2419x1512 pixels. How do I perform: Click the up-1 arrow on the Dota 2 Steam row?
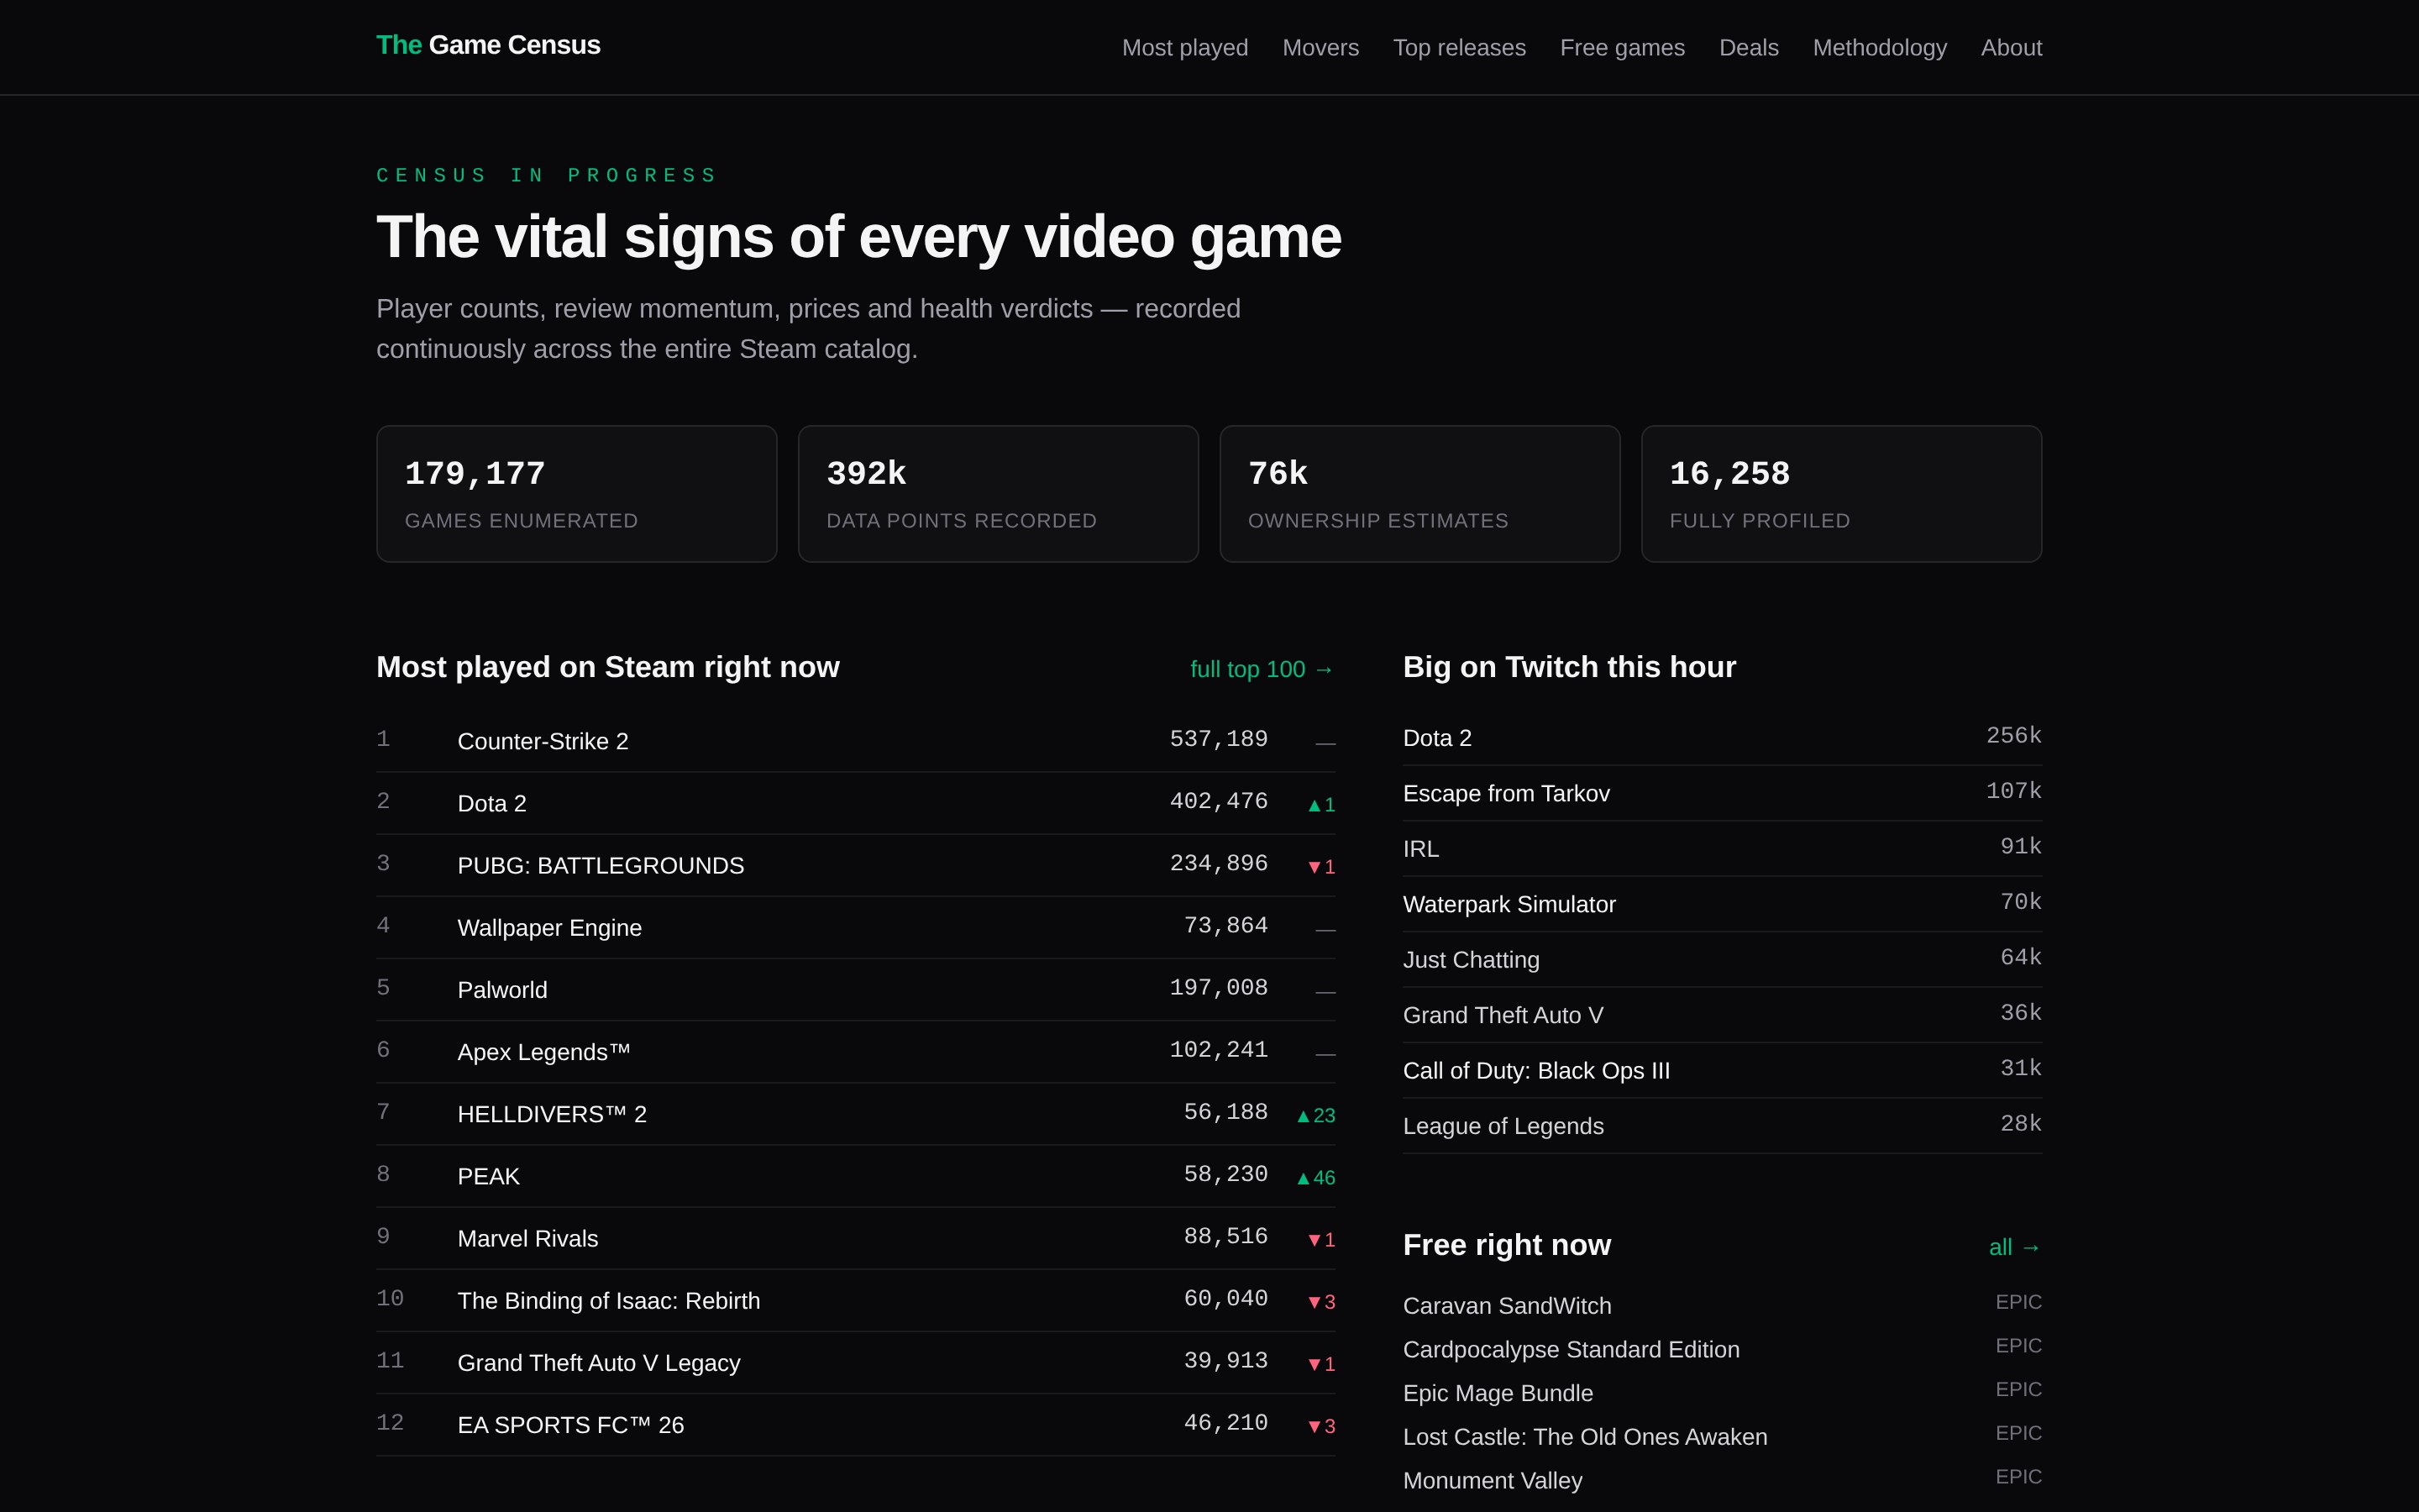point(1321,805)
